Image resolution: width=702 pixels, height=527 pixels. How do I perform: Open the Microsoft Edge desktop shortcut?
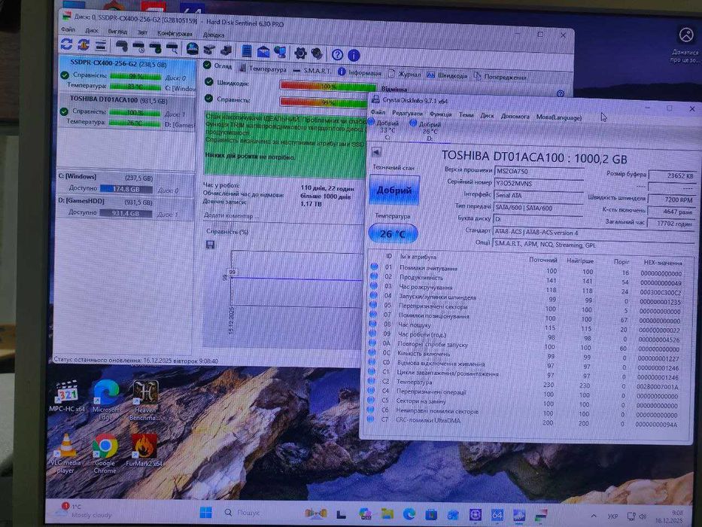point(105,401)
